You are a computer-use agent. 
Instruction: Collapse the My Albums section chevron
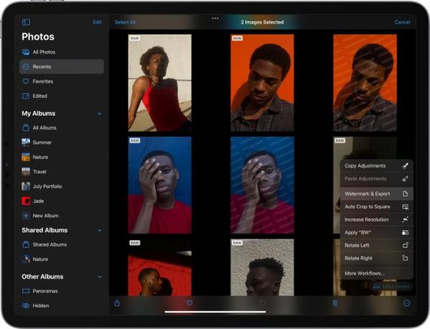click(x=100, y=114)
